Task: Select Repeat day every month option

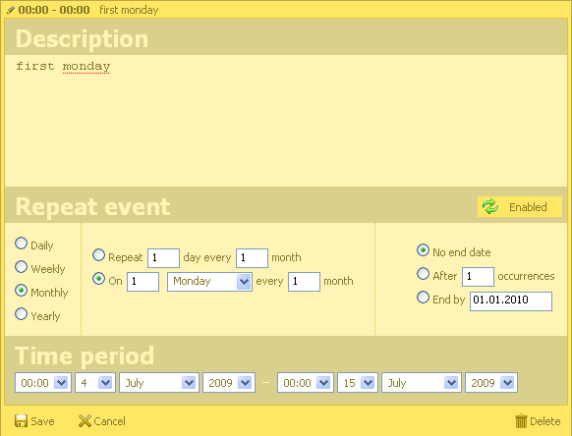Action: coord(98,255)
